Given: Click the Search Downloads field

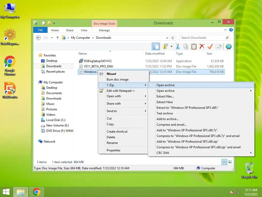Looking at the screenshot, I should (x=205, y=38).
